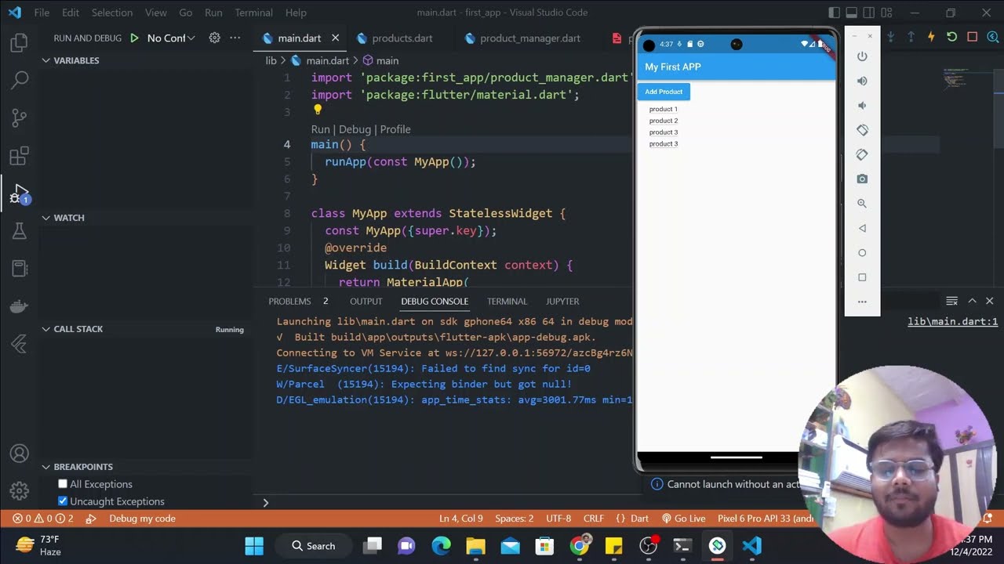Click Add Product button in emulator app

click(664, 92)
